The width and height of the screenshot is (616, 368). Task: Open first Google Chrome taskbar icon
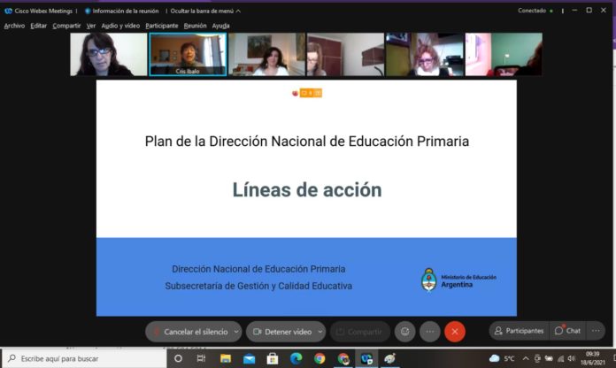[x=320, y=358]
